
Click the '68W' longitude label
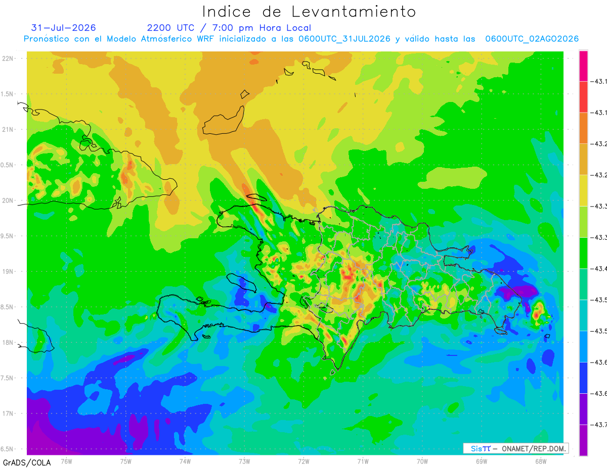coord(541,461)
